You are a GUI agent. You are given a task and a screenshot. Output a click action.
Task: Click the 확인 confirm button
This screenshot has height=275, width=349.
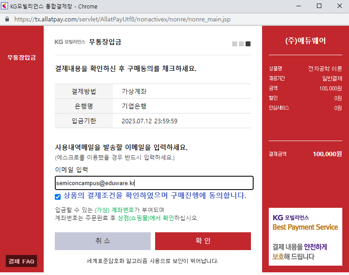[x=203, y=241]
